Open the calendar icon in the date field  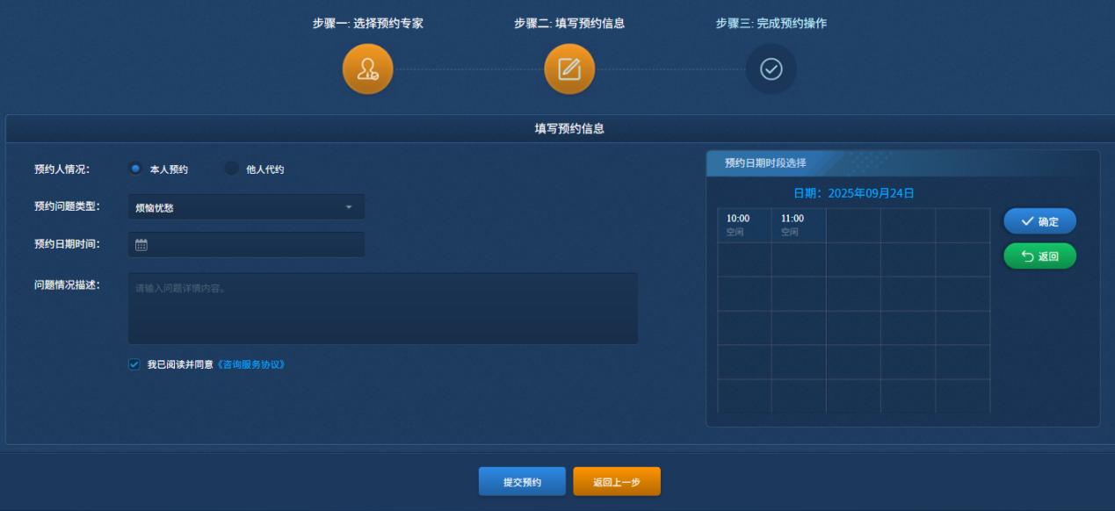coord(141,245)
